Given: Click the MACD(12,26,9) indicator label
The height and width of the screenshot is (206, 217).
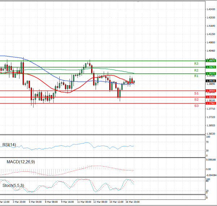Looking at the screenshot, I should [x=21, y=162].
